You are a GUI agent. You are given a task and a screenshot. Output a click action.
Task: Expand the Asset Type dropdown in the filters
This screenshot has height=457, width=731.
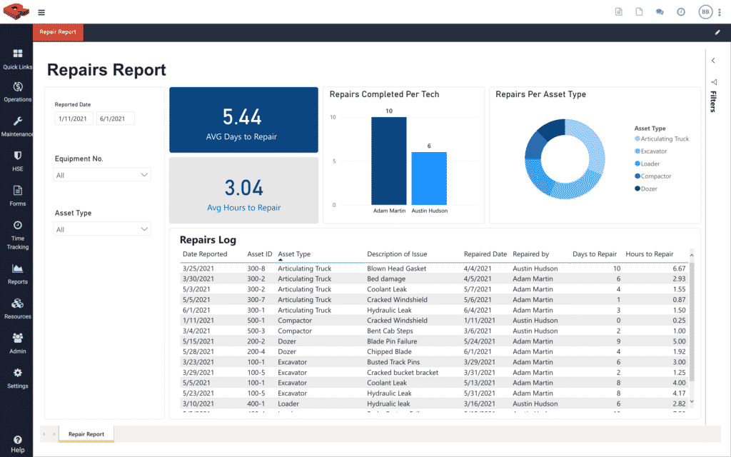click(x=101, y=228)
